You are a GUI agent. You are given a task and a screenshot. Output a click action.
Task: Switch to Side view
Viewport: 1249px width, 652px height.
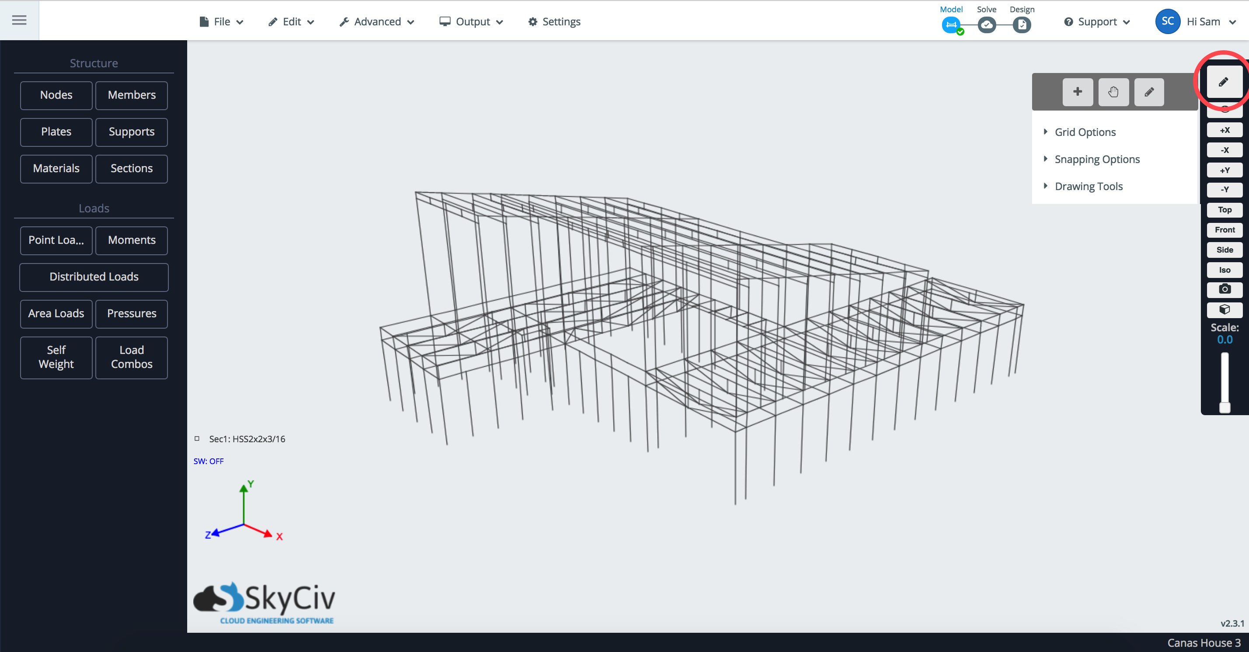[x=1225, y=250]
